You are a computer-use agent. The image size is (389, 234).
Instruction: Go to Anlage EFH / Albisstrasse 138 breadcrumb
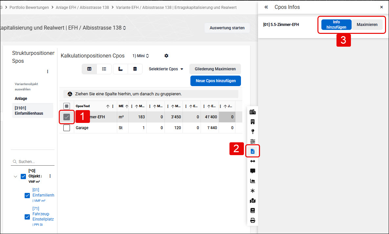82,8
